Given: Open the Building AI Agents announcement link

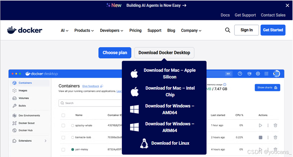Looking at the screenshot, I should [156, 5].
